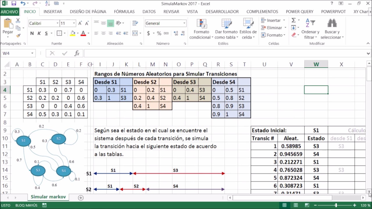
Task: Click the Pegar paste icon
Action: [8, 24]
